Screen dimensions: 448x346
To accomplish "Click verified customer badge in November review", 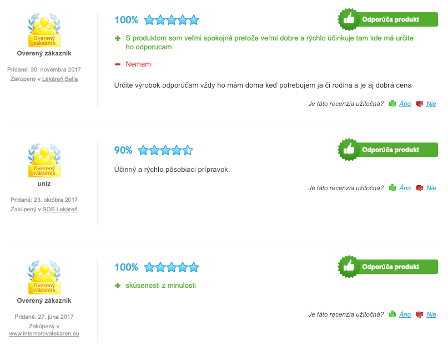I will (x=44, y=30).
